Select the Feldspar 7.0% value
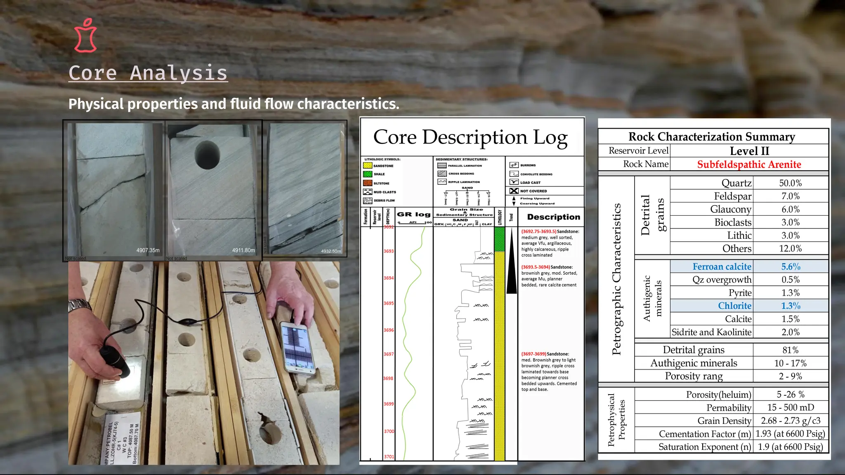845x475 pixels. pos(791,196)
